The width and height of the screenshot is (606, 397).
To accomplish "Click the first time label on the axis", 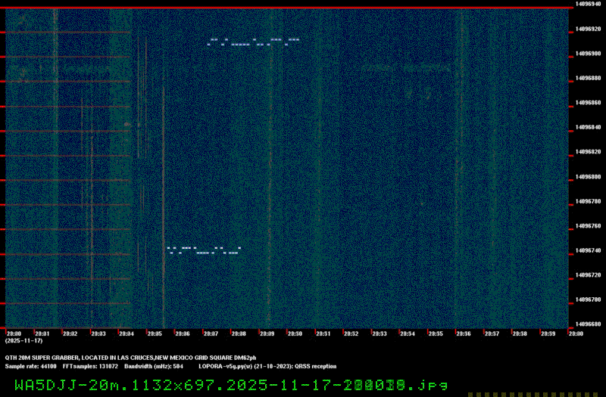I will pyautogui.click(x=14, y=333).
